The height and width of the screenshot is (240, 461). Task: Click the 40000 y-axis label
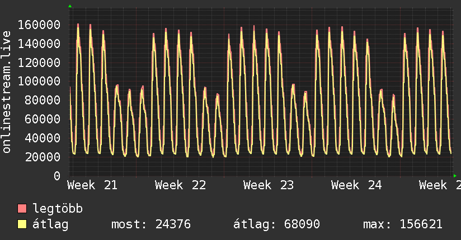(43, 138)
